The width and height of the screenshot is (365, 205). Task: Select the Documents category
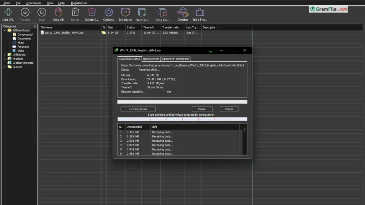click(x=24, y=38)
